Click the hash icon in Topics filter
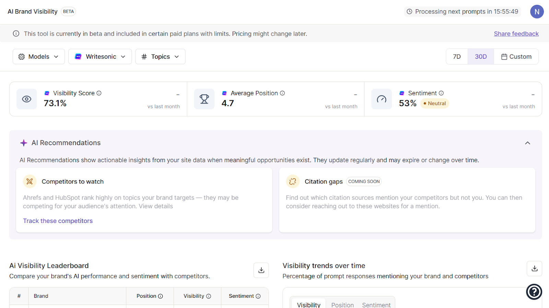This screenshot has height=308, width=549. tap(144, 57)
